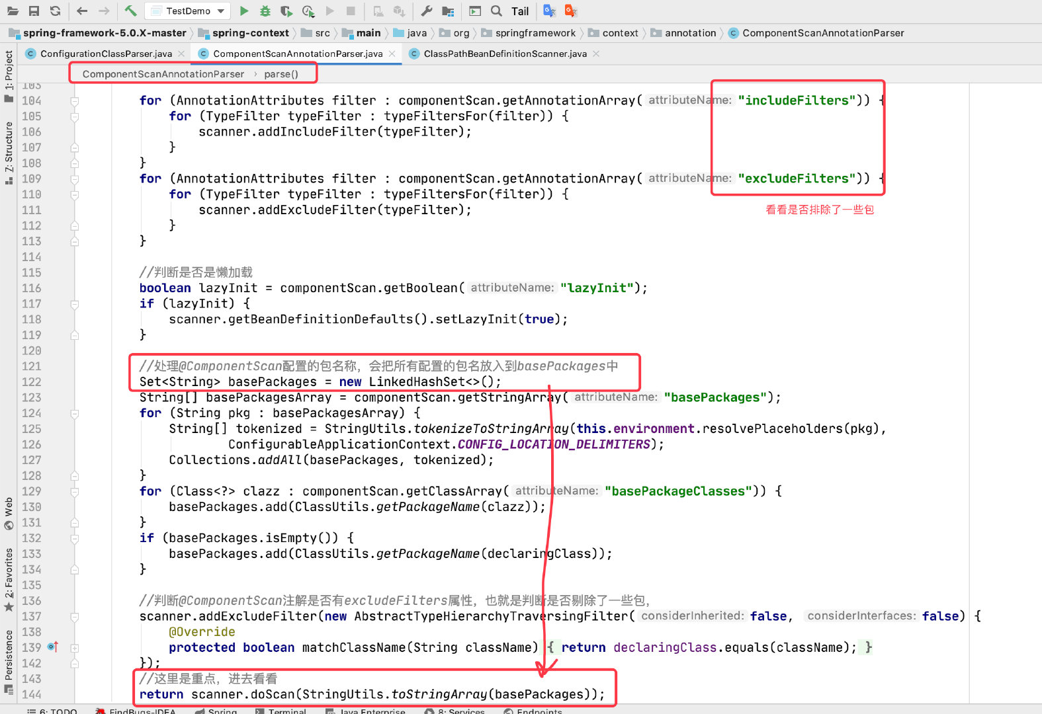Click the Save All disk icon
Image resolution: width=1042 pixels, height=714 pixels.
[x=34, y=11]
